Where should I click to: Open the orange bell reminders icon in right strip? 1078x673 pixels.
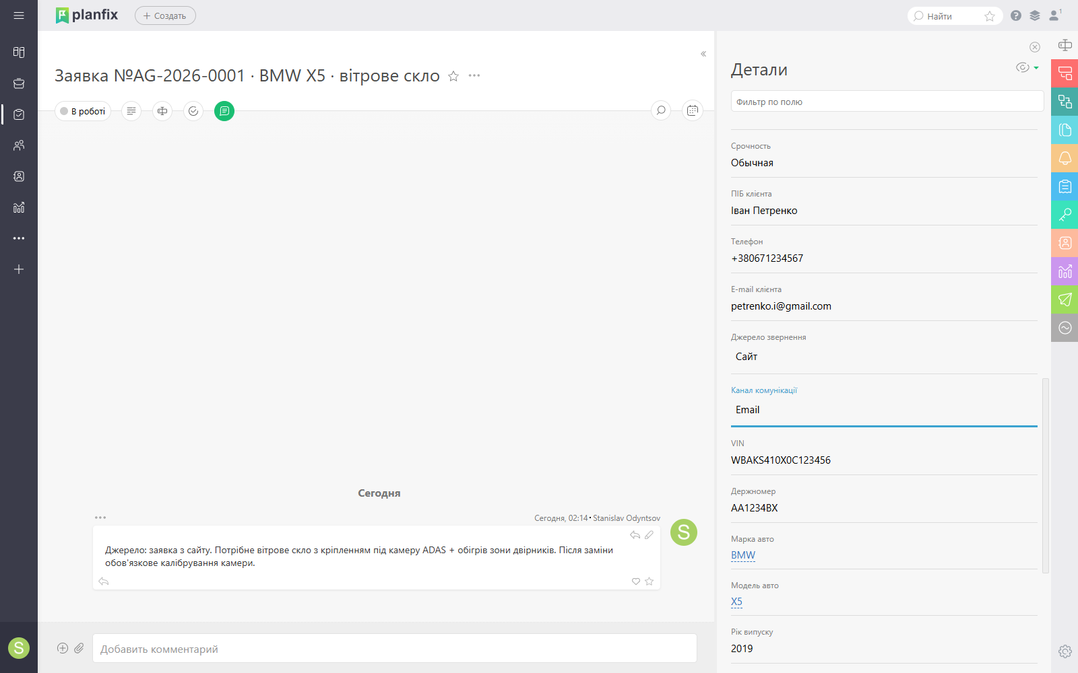(1065, 158)
